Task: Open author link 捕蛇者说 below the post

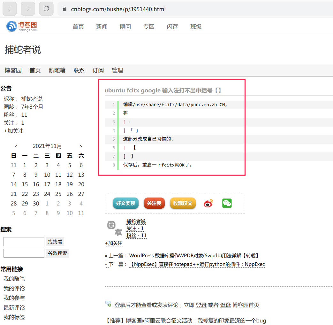Action: 136,221
